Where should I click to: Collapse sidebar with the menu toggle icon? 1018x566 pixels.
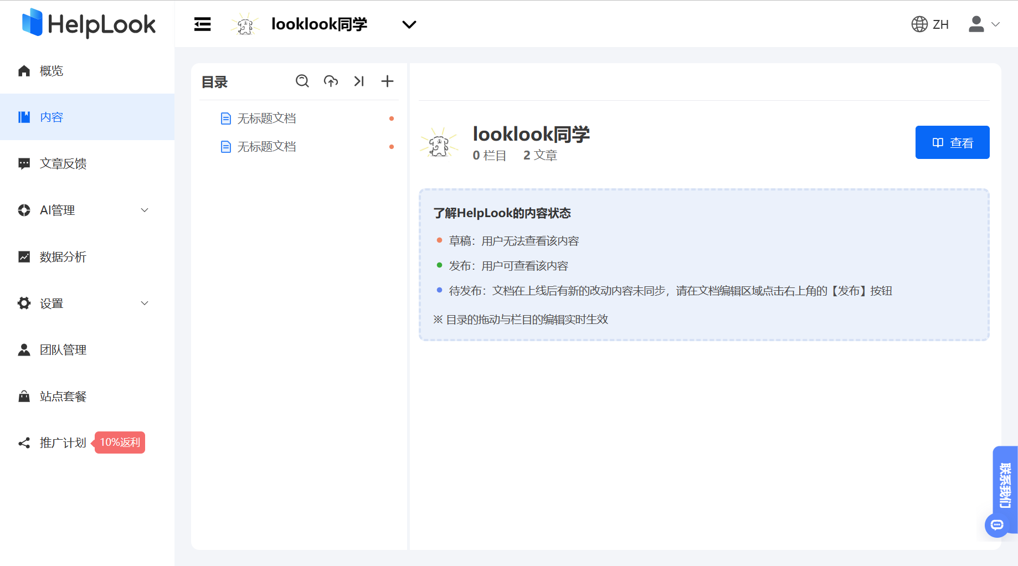202,24
